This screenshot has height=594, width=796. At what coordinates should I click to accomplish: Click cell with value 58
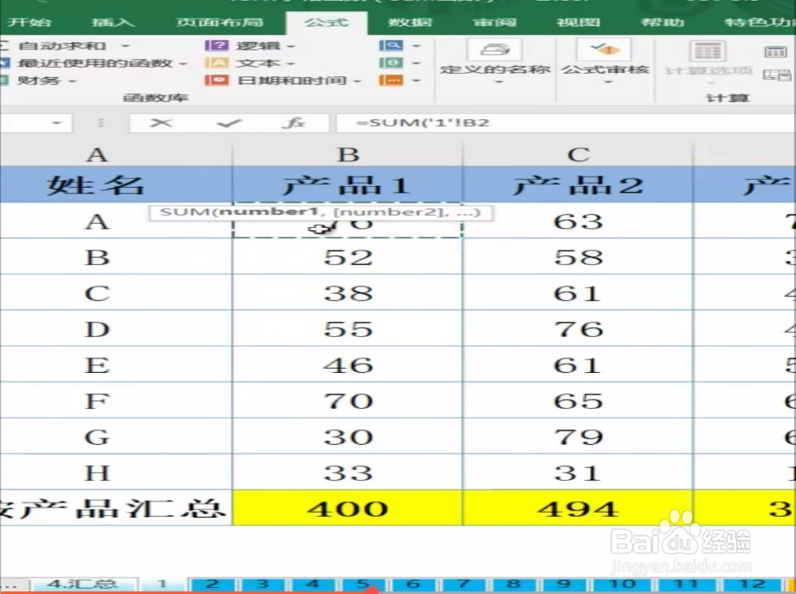click(578, 257)
